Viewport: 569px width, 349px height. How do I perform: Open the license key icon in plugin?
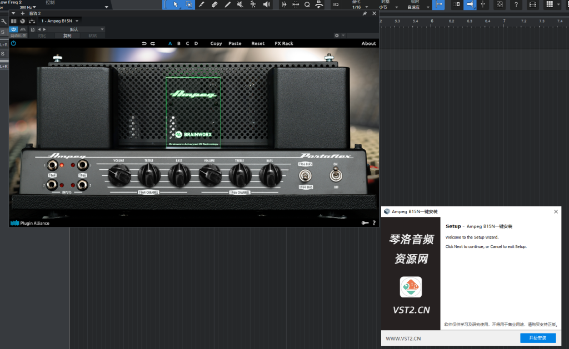click(364, 223)
